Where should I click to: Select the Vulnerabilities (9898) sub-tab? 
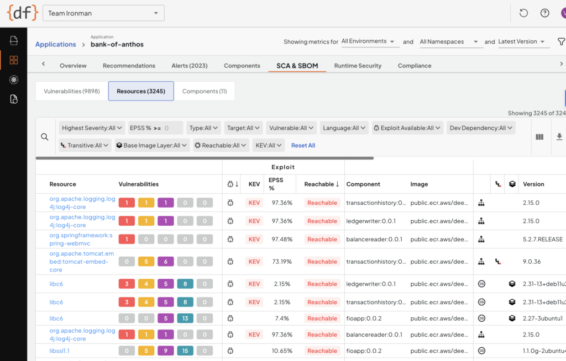[x=72, y=91]
